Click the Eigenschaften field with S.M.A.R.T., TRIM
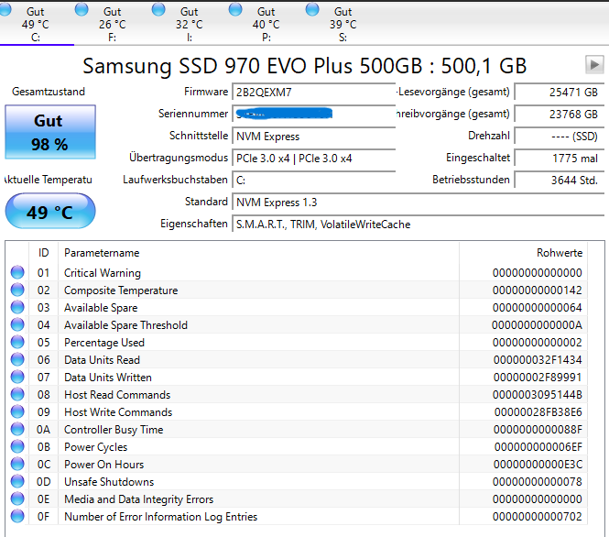609x537 pixels. pos(419,225)
